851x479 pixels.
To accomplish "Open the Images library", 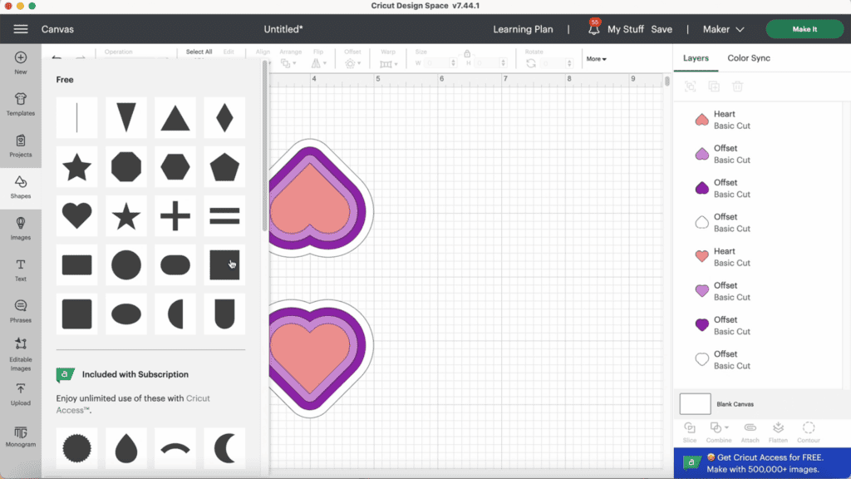I will coord(21,229).
